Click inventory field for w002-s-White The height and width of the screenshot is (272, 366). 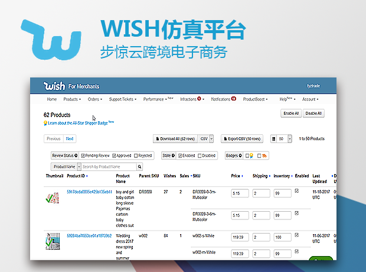pos(282,237)
